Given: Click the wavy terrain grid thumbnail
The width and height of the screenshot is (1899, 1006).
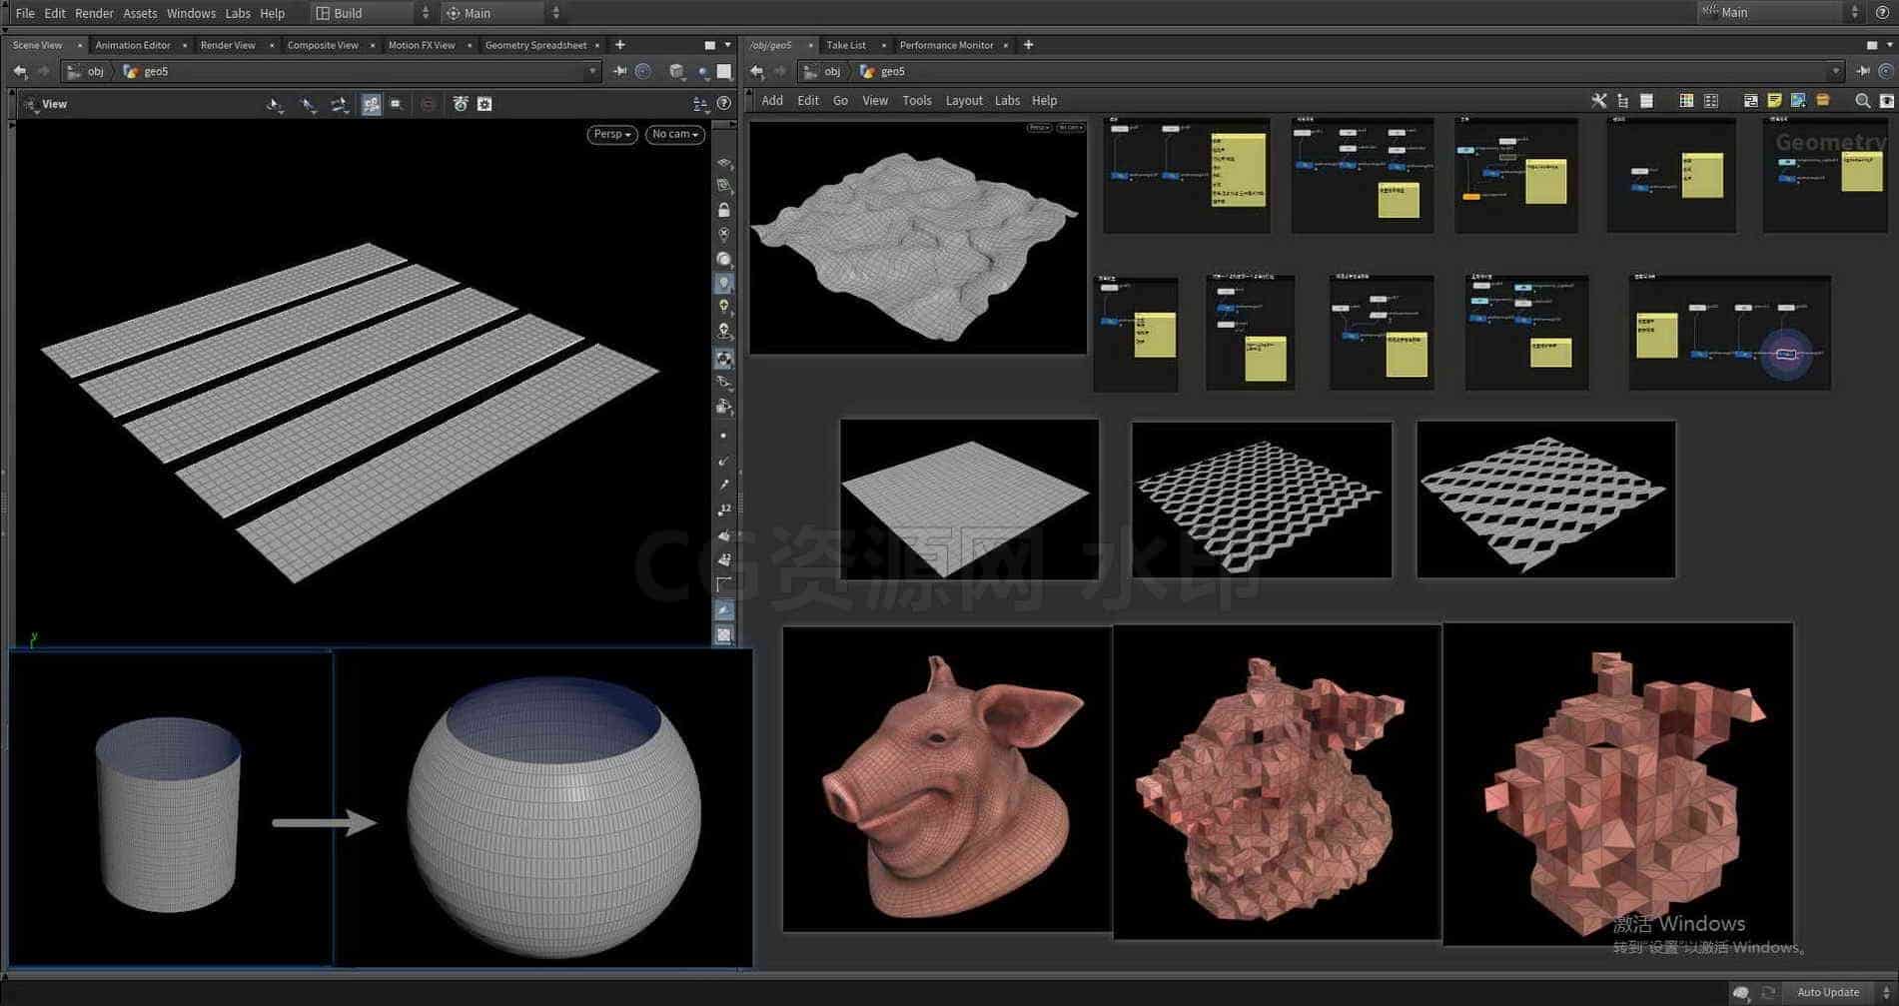Looking at the screenshot, I should [x=918, y=237].
